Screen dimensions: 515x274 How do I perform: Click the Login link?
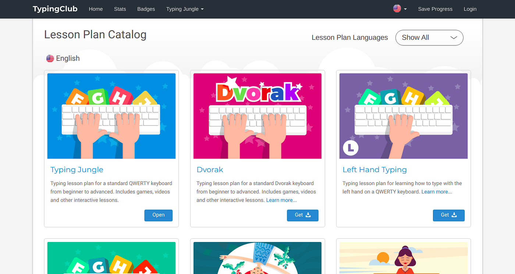[470, 9]
